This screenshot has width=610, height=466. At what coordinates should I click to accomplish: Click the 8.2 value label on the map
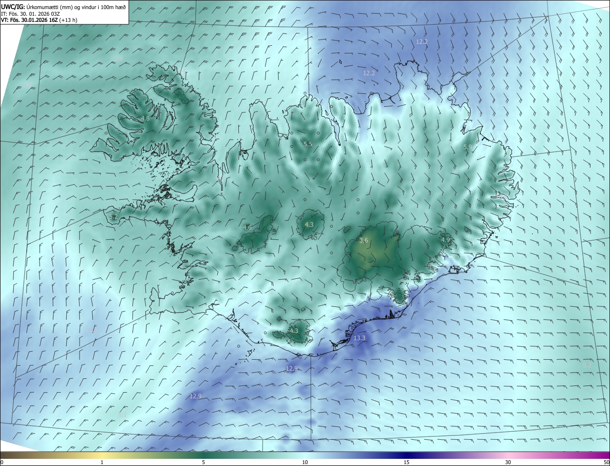[x=587, y=365]
